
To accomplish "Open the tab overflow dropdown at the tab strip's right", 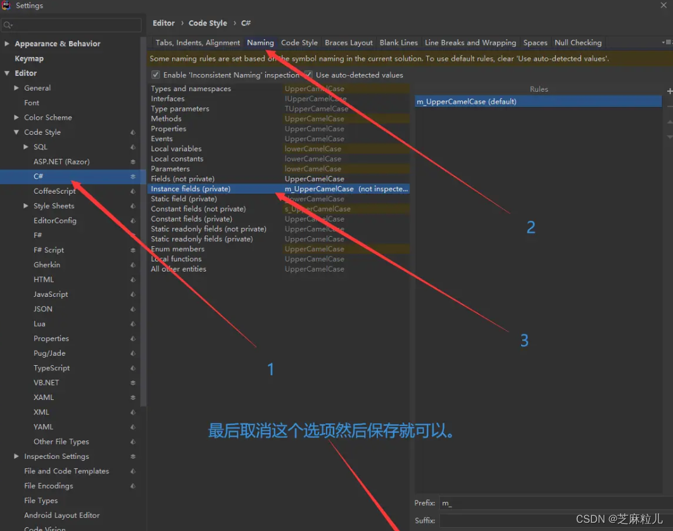I will pyautogui.click(x=669, y=42).
